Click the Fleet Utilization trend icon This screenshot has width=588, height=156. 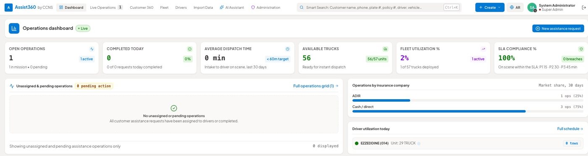(x=483, y=49)
